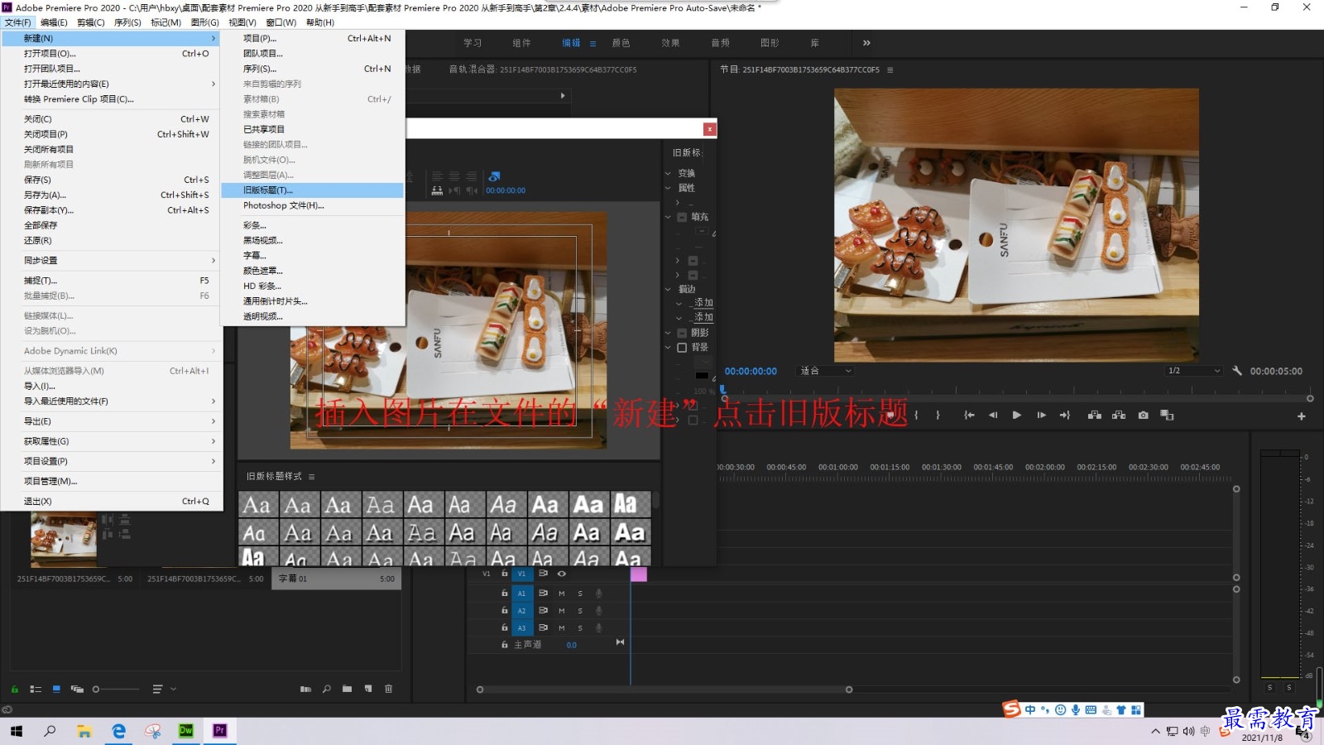Switch Project panel to Icon view
Image resolution: width=1324 pixels, height=745 pixels.
[56, 689]
